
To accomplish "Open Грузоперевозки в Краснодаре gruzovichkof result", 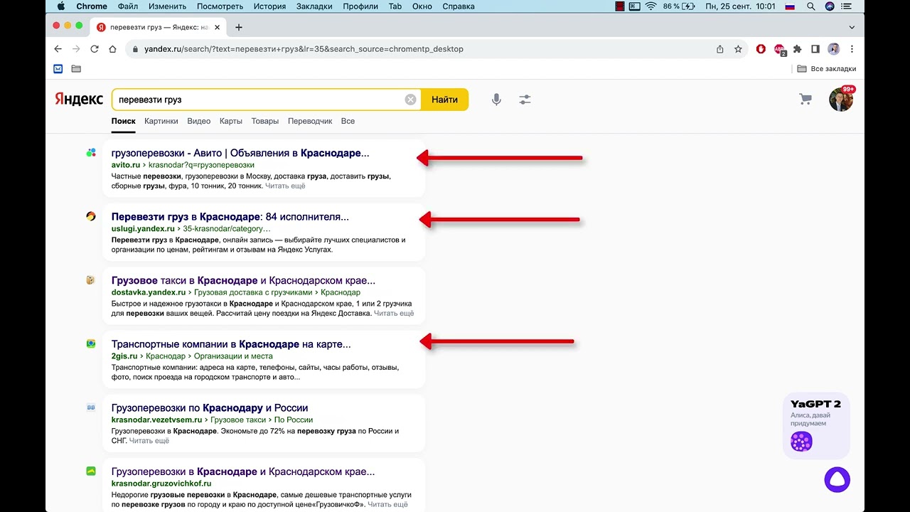I will click(x=243, y=471).
